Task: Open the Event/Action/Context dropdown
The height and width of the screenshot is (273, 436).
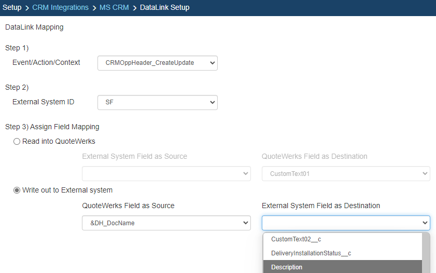Action: click(158, 63)
